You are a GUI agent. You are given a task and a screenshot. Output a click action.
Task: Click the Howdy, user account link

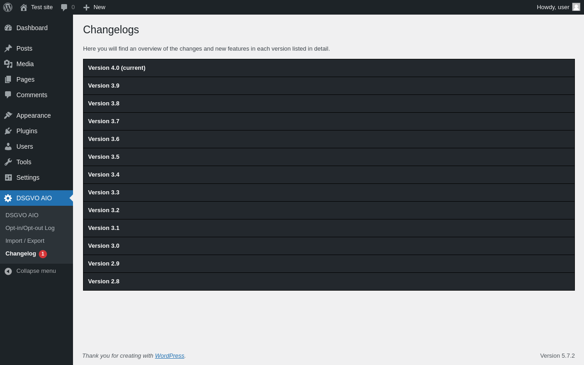point(553,7)
